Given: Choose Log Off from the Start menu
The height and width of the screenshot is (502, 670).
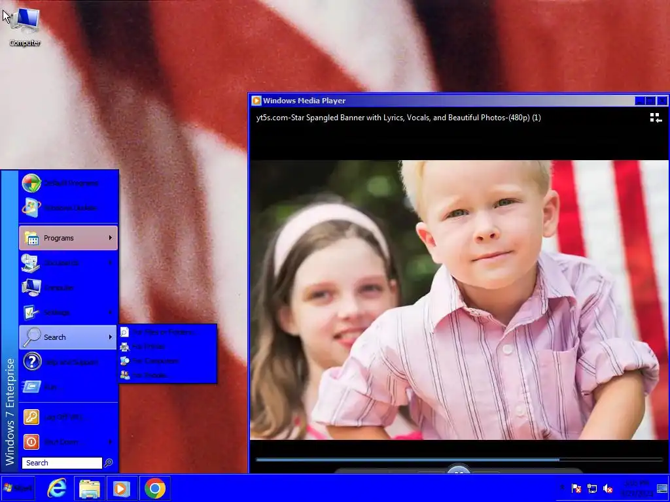Looking at the screenshot, I should [x=68, y=417].
